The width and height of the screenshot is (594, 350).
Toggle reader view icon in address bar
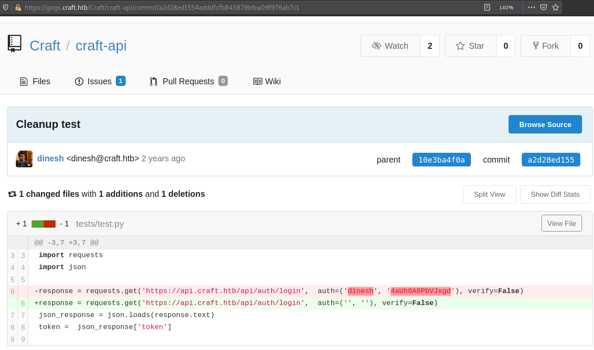pyautogui.click(x=487, y=7)
